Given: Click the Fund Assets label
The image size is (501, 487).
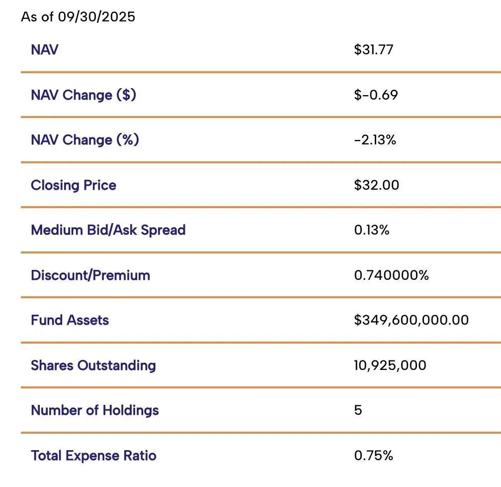Looking at the screenshot, I should click(x=70, y=320).
